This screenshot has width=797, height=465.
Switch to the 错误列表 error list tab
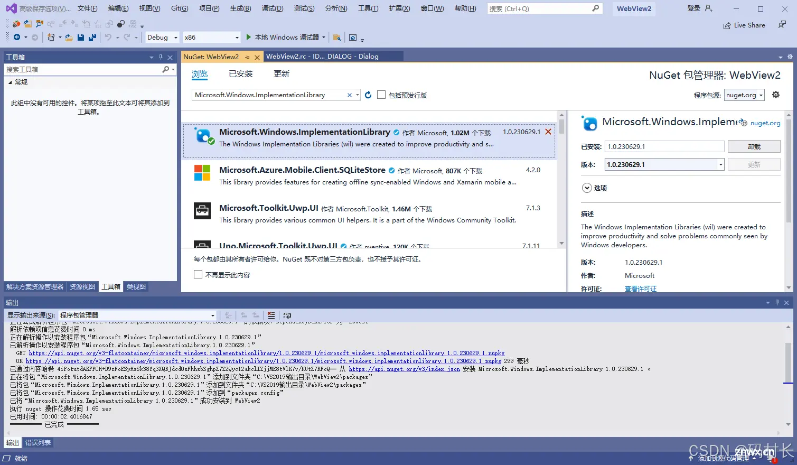[38, 443]
